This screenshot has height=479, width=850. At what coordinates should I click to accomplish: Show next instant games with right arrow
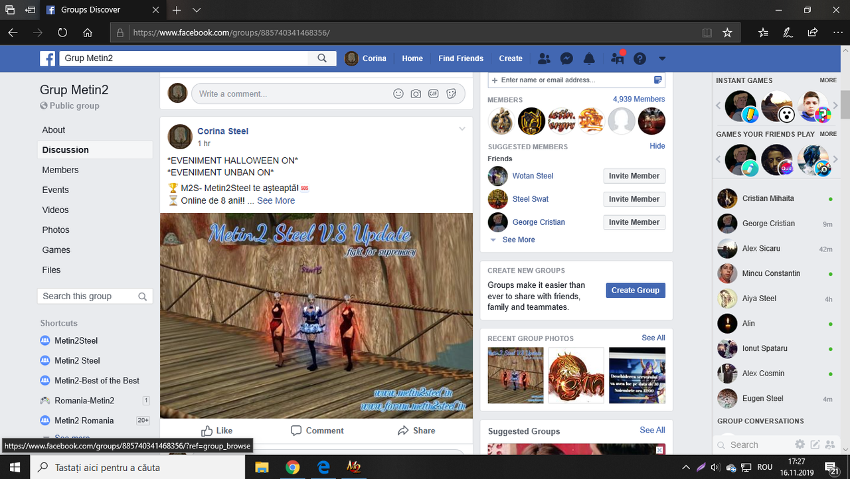pos(836,106)
